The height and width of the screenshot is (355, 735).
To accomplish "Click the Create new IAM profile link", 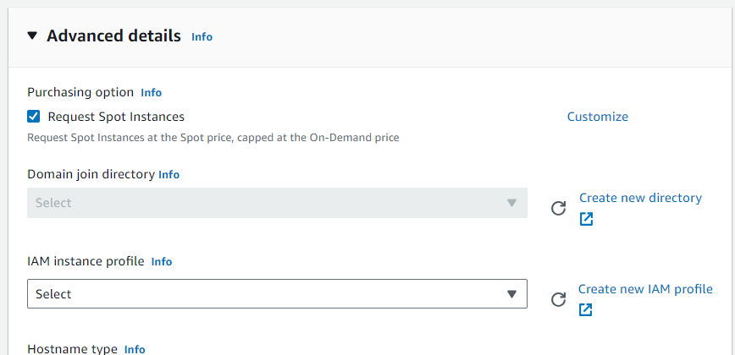I will coord(645,289).
